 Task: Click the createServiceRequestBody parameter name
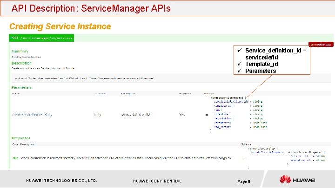32,115
